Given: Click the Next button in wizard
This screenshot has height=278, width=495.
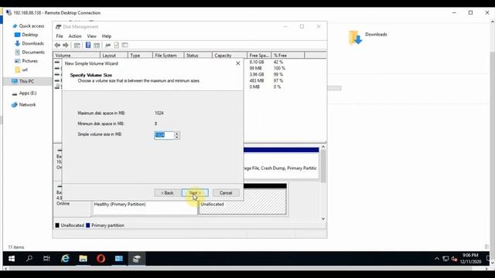Looking at the screenshot, I should pos(195,193).
